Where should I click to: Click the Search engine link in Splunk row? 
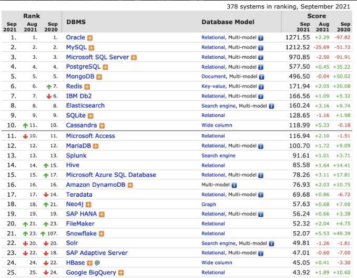pyautogui.click(x=218, y=155)
